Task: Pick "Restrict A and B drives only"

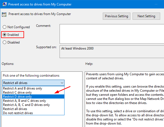Action: 22,88
